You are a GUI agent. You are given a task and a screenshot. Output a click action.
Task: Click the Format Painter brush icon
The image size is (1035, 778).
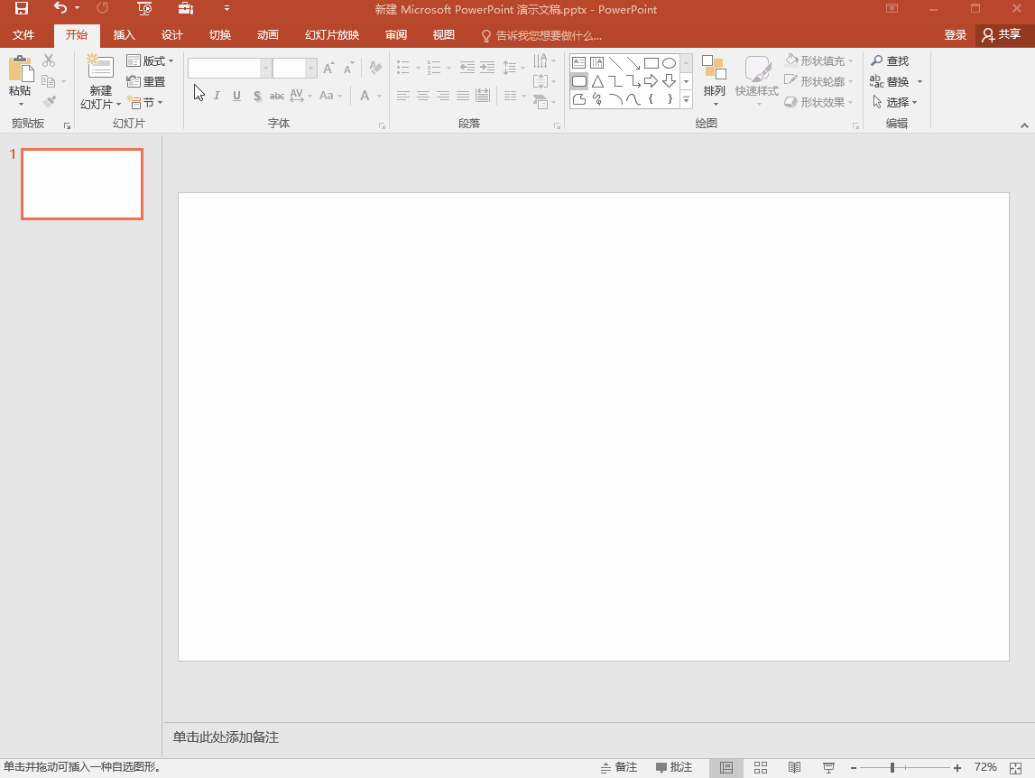49,102
